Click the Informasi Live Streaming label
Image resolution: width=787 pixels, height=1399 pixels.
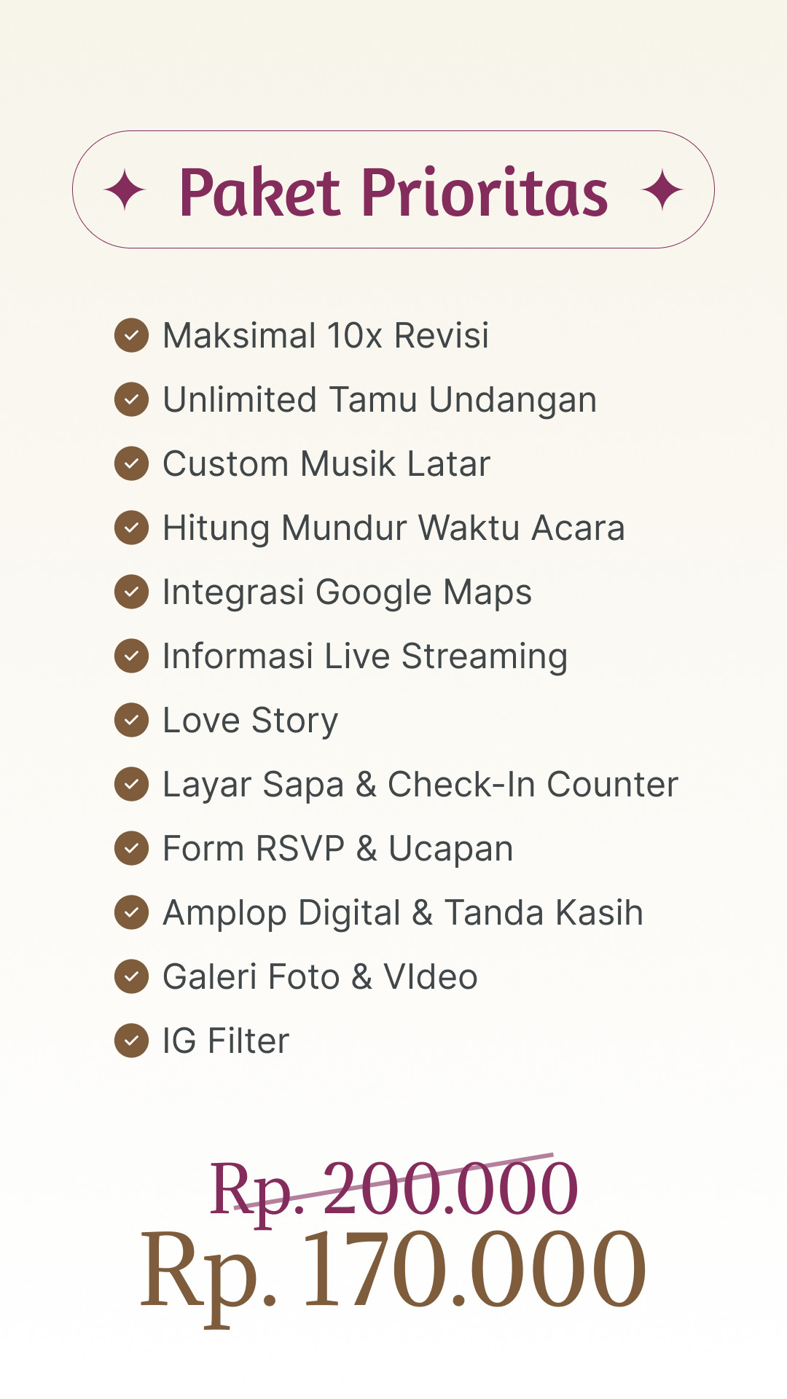pos(364,657)
